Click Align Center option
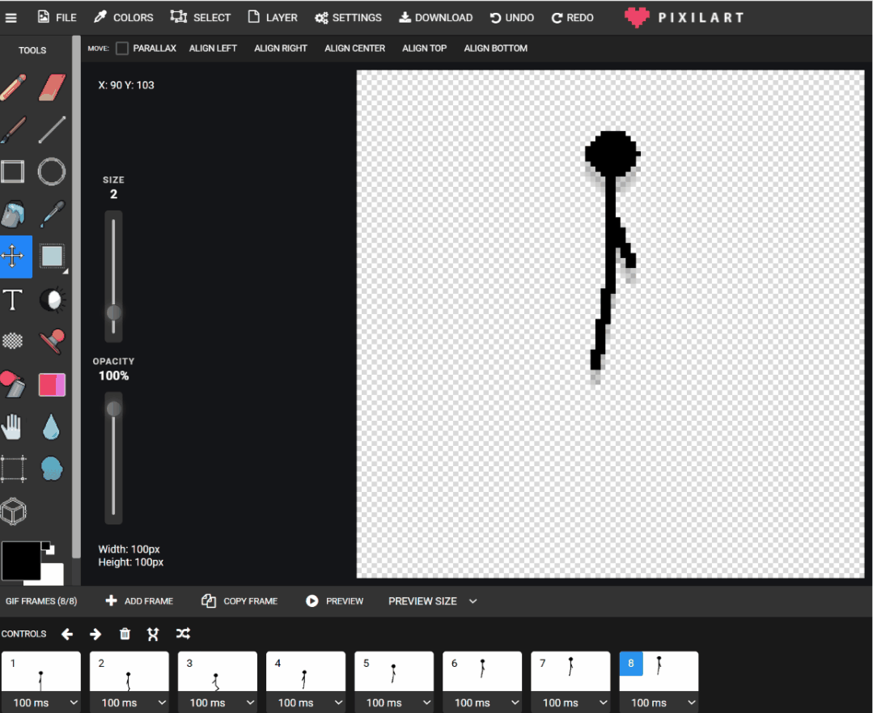This screenshot has height=713, width=873. click(354, 49)
